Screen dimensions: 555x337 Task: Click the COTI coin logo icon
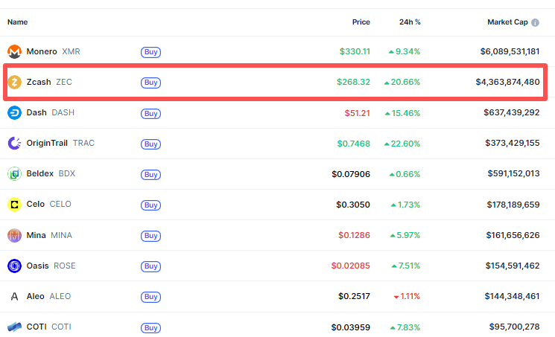click(14, 327)
